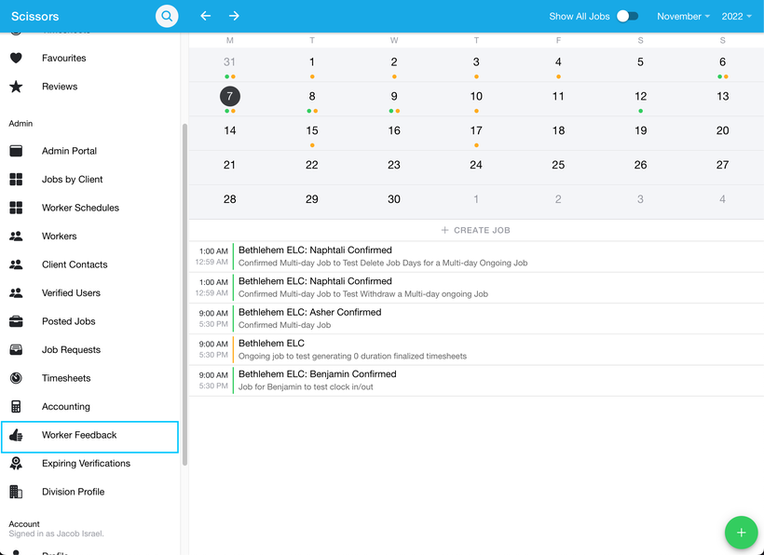Viewport: 764px width, 555px height.
Task: Go to the Accounting menu item
Action: [x=90, y=407]
